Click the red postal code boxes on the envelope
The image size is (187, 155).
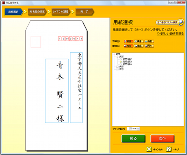click(71, 39)
